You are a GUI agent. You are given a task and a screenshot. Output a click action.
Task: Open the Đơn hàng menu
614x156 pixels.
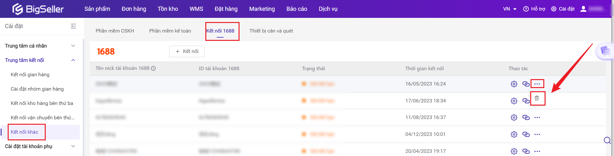134,9
